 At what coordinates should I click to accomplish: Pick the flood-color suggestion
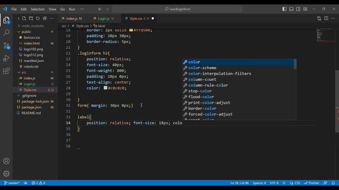(x=238, y=97)
